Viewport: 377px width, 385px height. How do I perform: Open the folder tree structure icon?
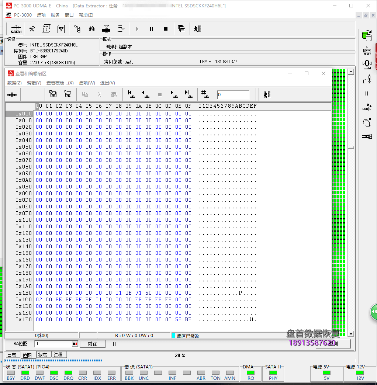[77, 29]
